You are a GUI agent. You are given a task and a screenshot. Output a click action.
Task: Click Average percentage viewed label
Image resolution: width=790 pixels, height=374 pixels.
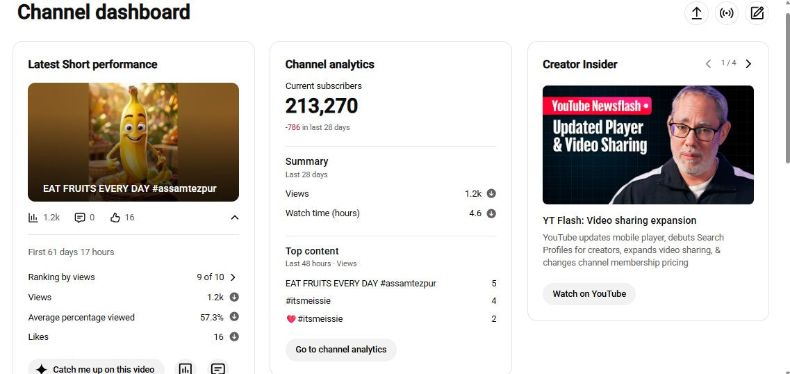pos(81,318)
